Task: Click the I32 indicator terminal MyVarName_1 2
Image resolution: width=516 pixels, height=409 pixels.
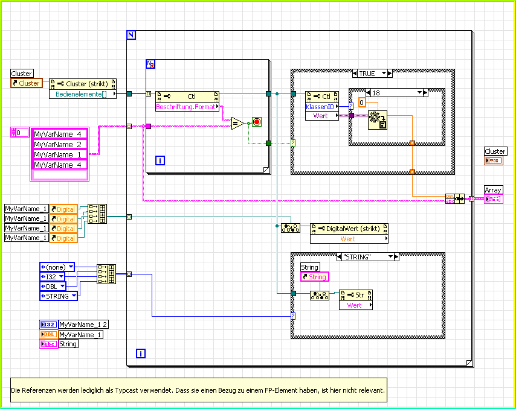Action: pyautogui.click(x=49, y=325)
